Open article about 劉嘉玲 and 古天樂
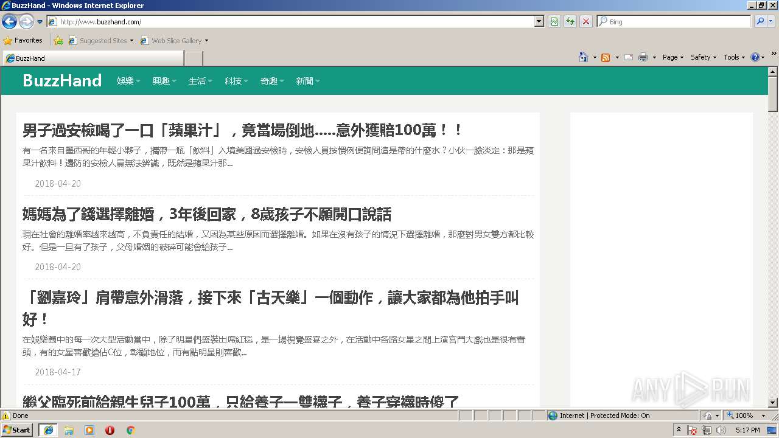 tap(271, 308)
